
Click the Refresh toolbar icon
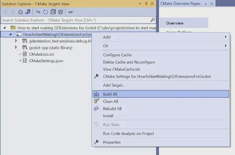(46, 12)
